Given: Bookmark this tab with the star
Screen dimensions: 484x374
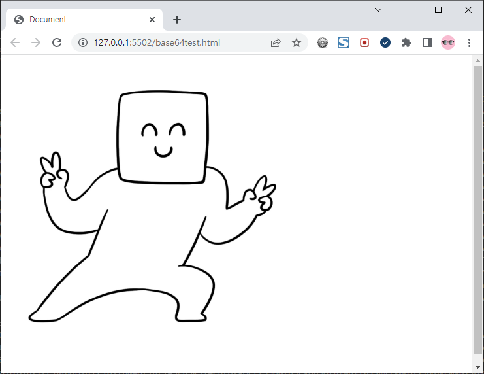Looking at the screenshot, I should 297,42.
